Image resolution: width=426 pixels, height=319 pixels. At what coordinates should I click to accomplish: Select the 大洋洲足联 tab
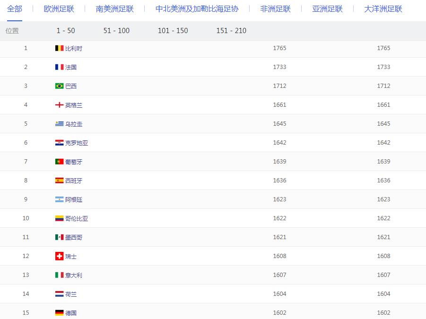[x=383, y=9]
